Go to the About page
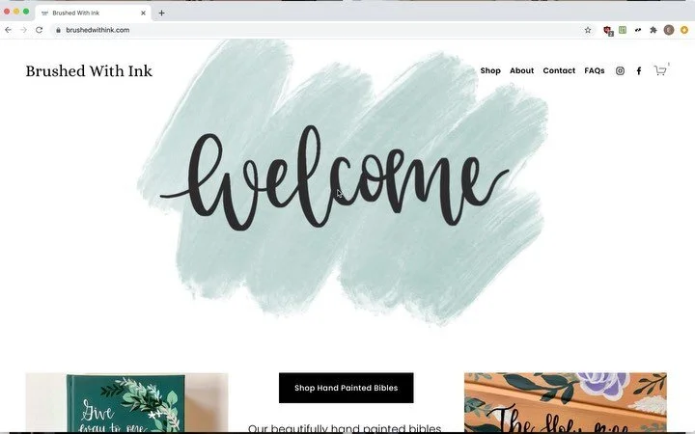 pyautogui.click(x=521, y=70)
